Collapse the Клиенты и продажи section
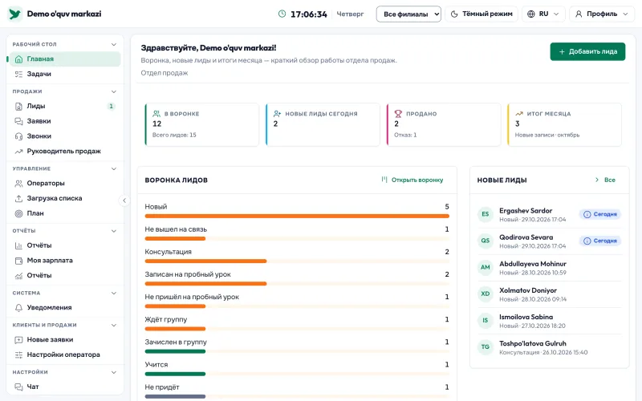Image resolution: width=642 pixels, height=401 pixels. click(x=65, y=325)
